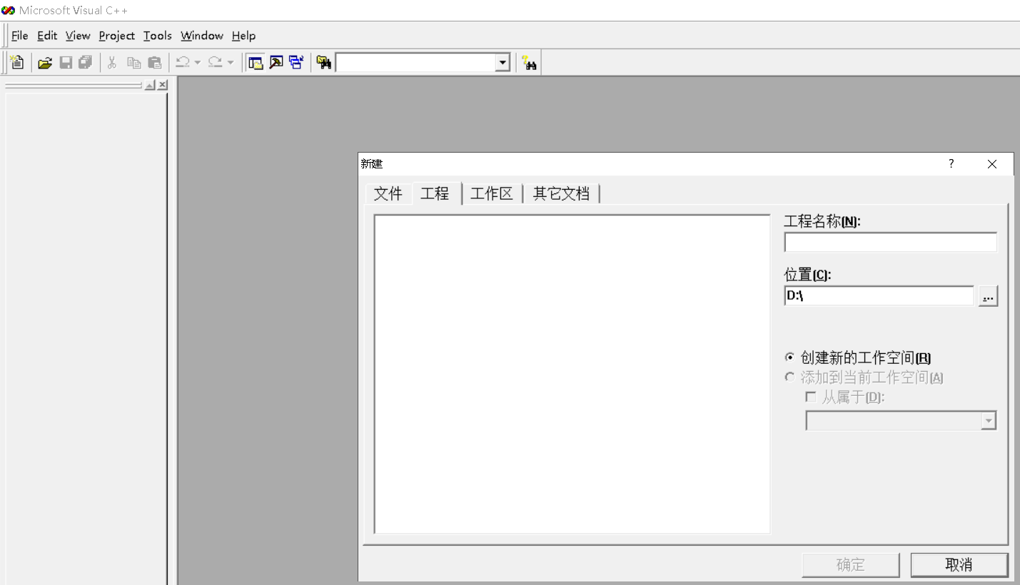Click the Open file folder icon

(45, 63)
